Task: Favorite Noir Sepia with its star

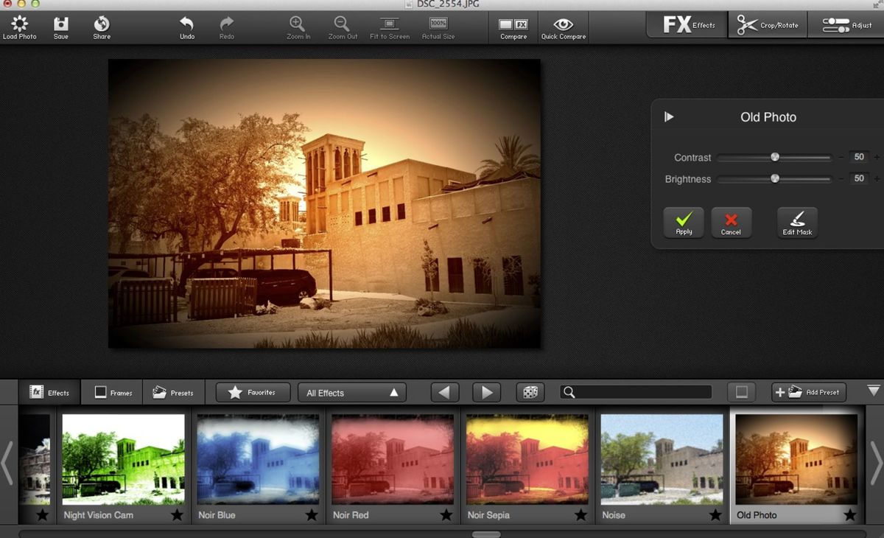Action: [581, 515]
